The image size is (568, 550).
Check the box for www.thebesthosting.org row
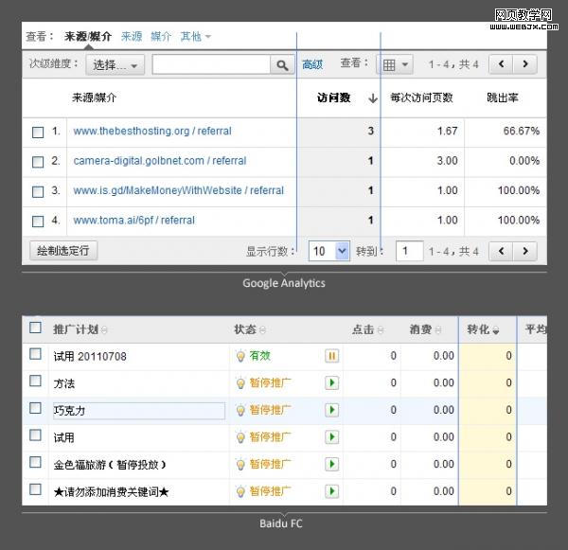coord(38,132)
